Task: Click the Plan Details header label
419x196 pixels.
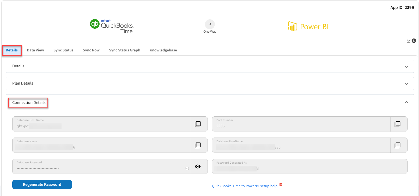Action: coord(23,83)
